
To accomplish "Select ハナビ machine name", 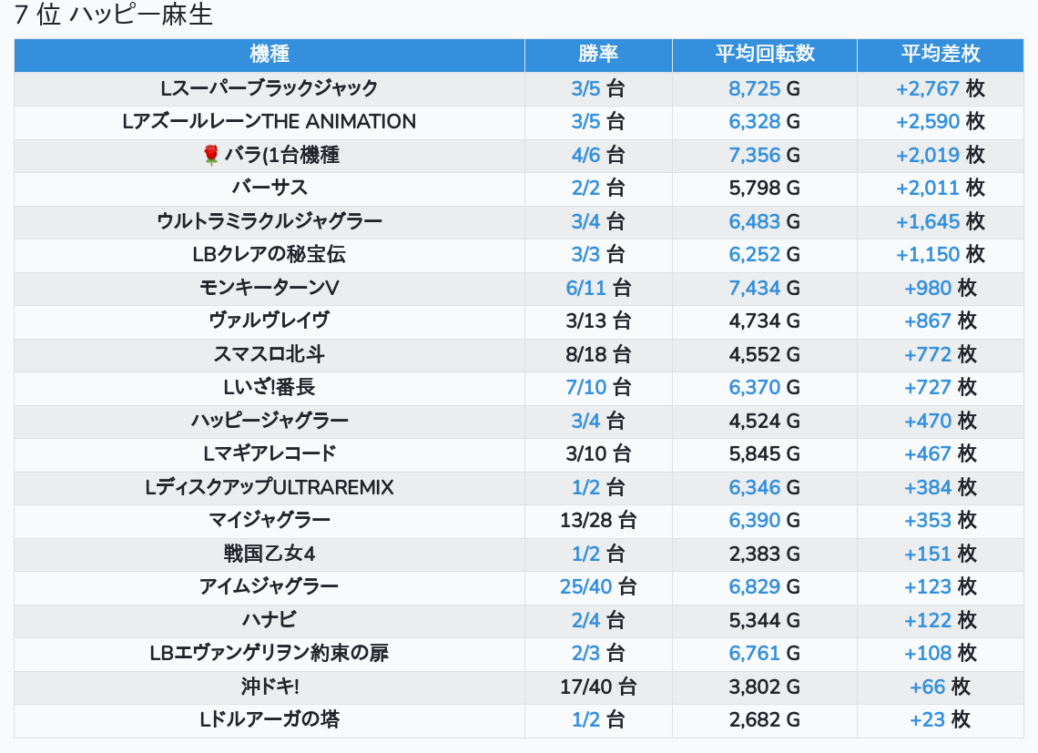I will click(270, 621).
